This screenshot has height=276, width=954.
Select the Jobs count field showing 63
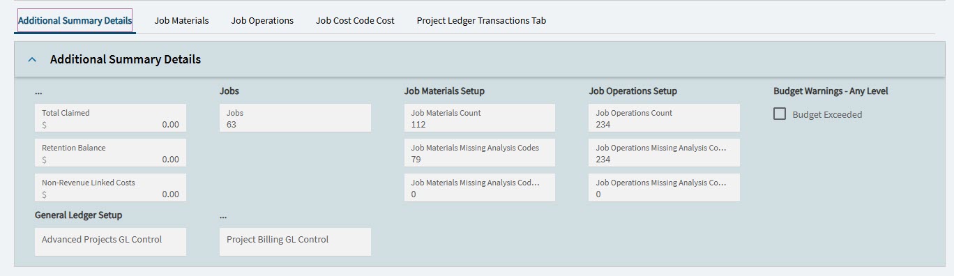(295, 118)
